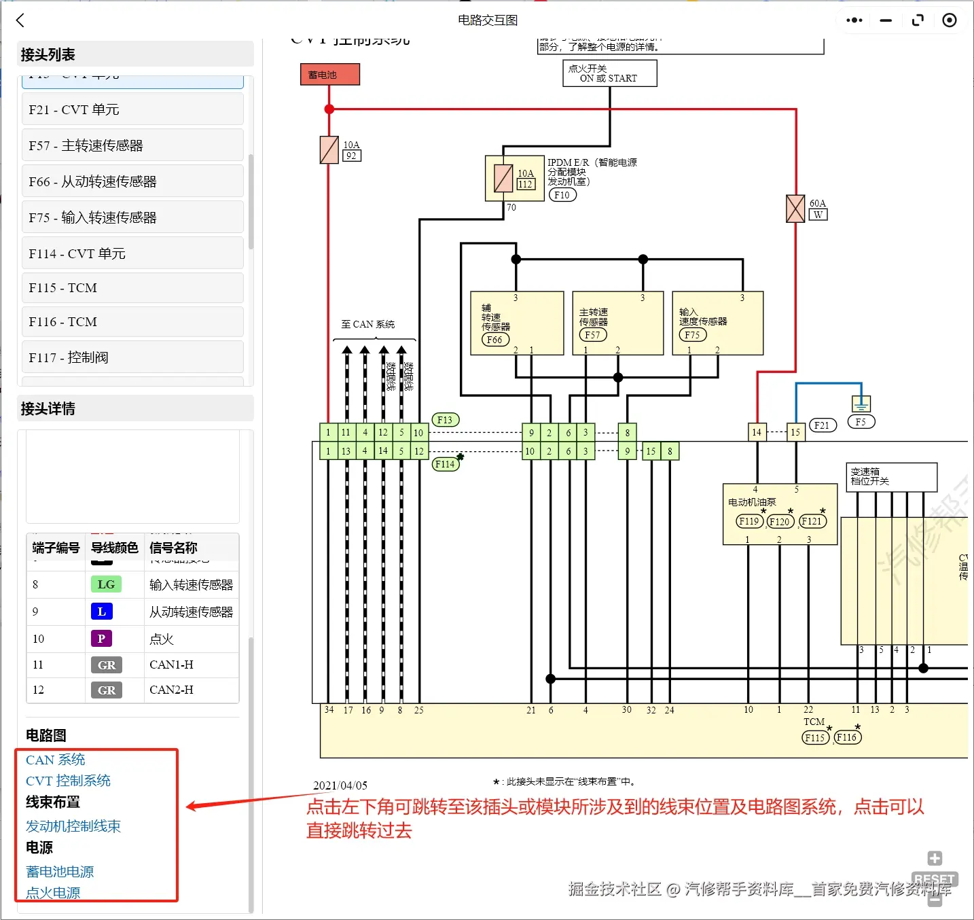Zoom in using the plus icon

pos(933,858)
